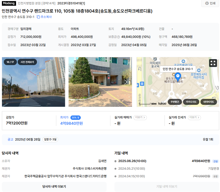The image size is (220, 192).
Task: Click the 유찰 status badge
Action: point(215,176)
